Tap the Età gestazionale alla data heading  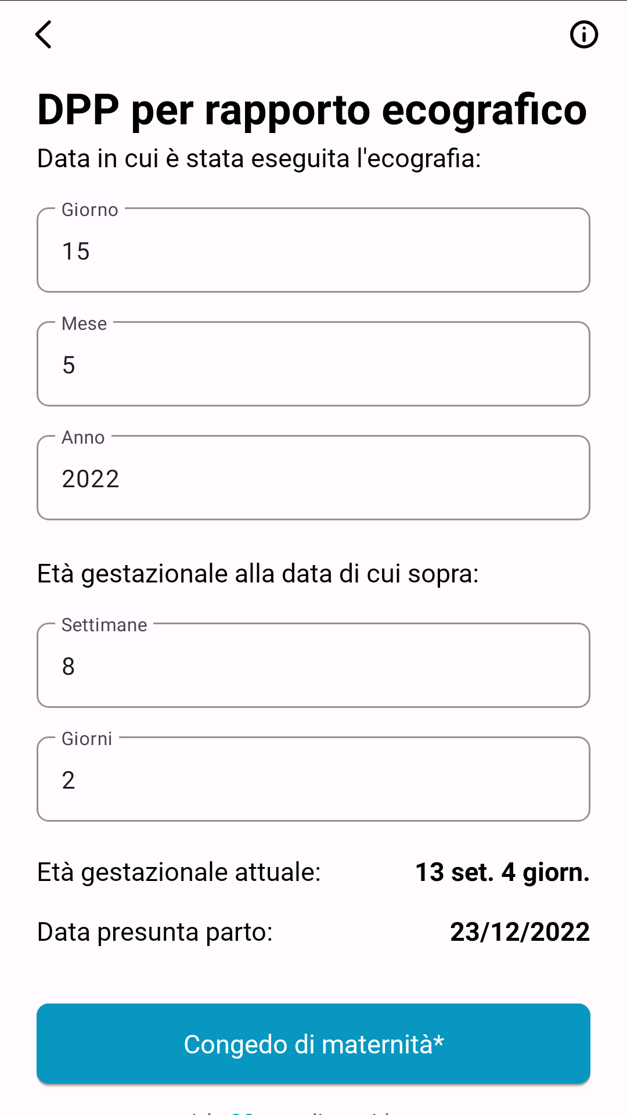coord(258,574)
